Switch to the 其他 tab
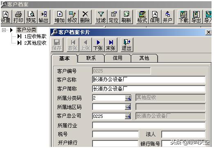Screen dimensions: 214x149 point(144,58)
